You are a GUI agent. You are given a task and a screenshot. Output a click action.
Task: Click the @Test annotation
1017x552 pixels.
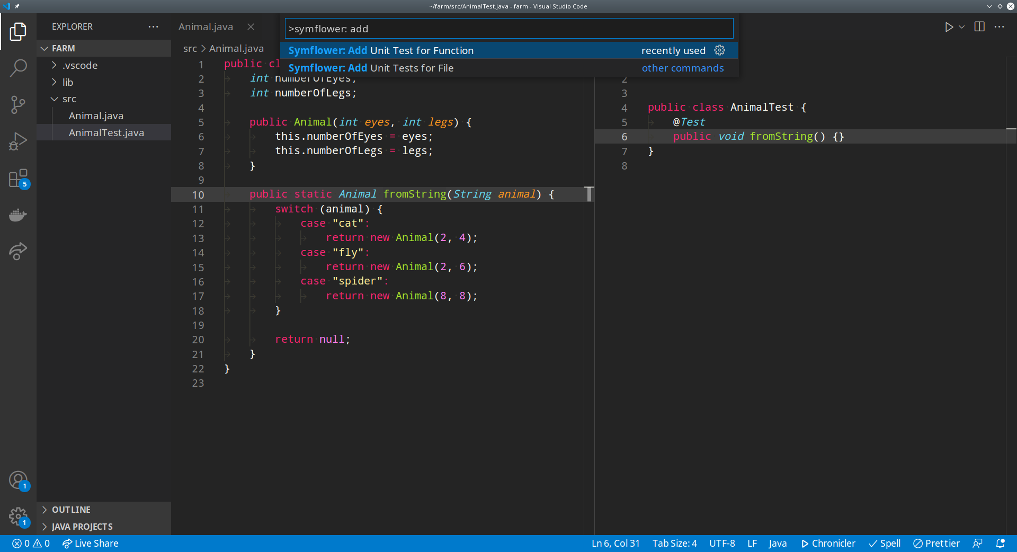pyautogui.click(x=689, y=122)
